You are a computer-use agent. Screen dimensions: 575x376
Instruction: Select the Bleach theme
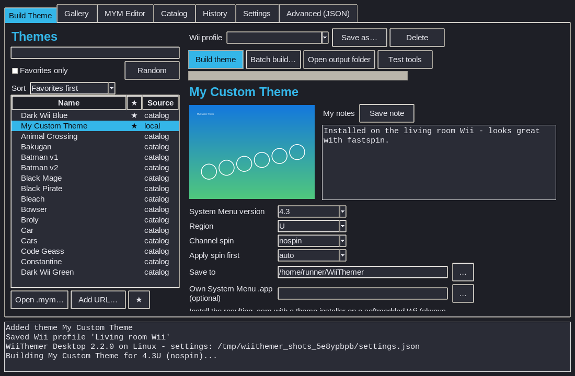95,199
